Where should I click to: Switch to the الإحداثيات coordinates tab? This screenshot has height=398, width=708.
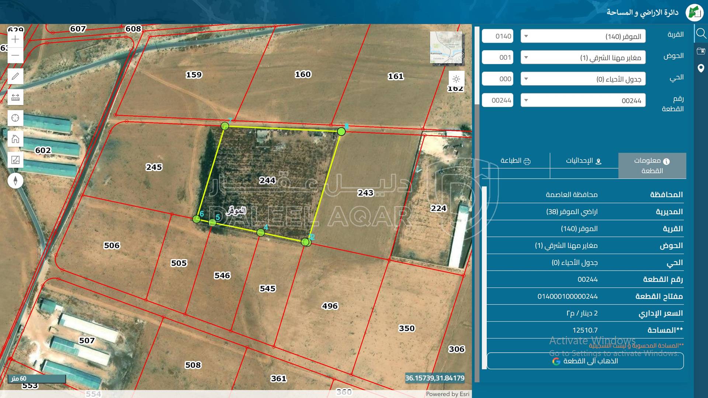(584, 161)
